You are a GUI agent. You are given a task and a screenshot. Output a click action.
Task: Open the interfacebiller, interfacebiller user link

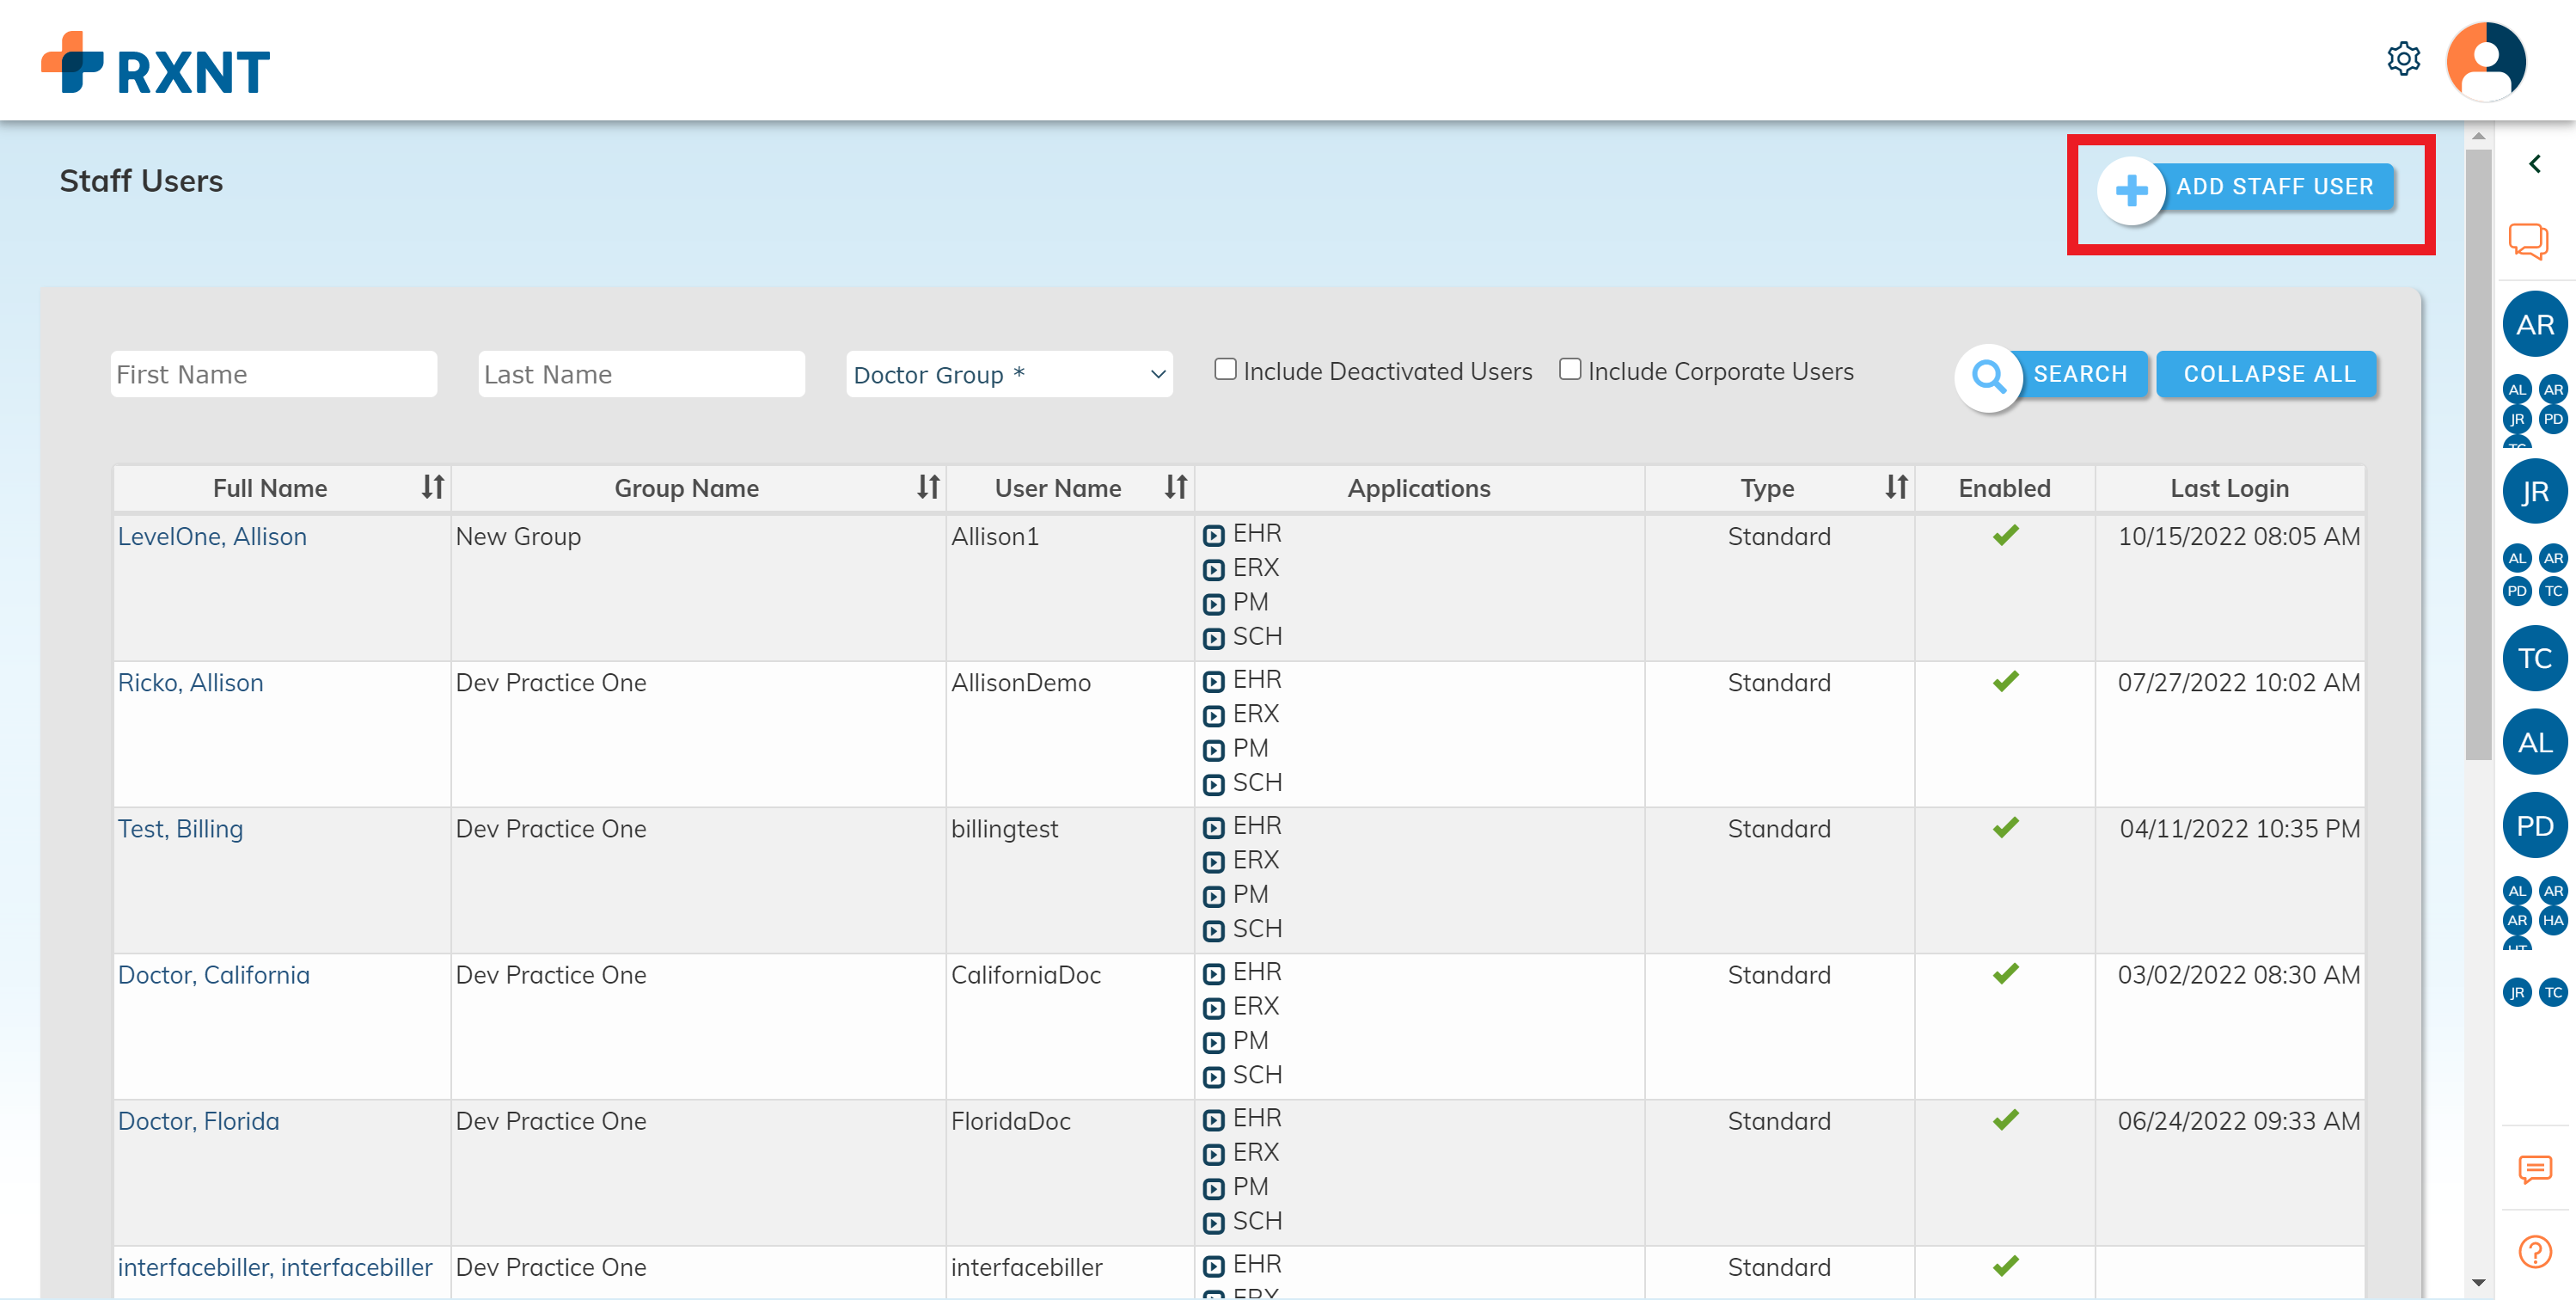coord(275,1267)
